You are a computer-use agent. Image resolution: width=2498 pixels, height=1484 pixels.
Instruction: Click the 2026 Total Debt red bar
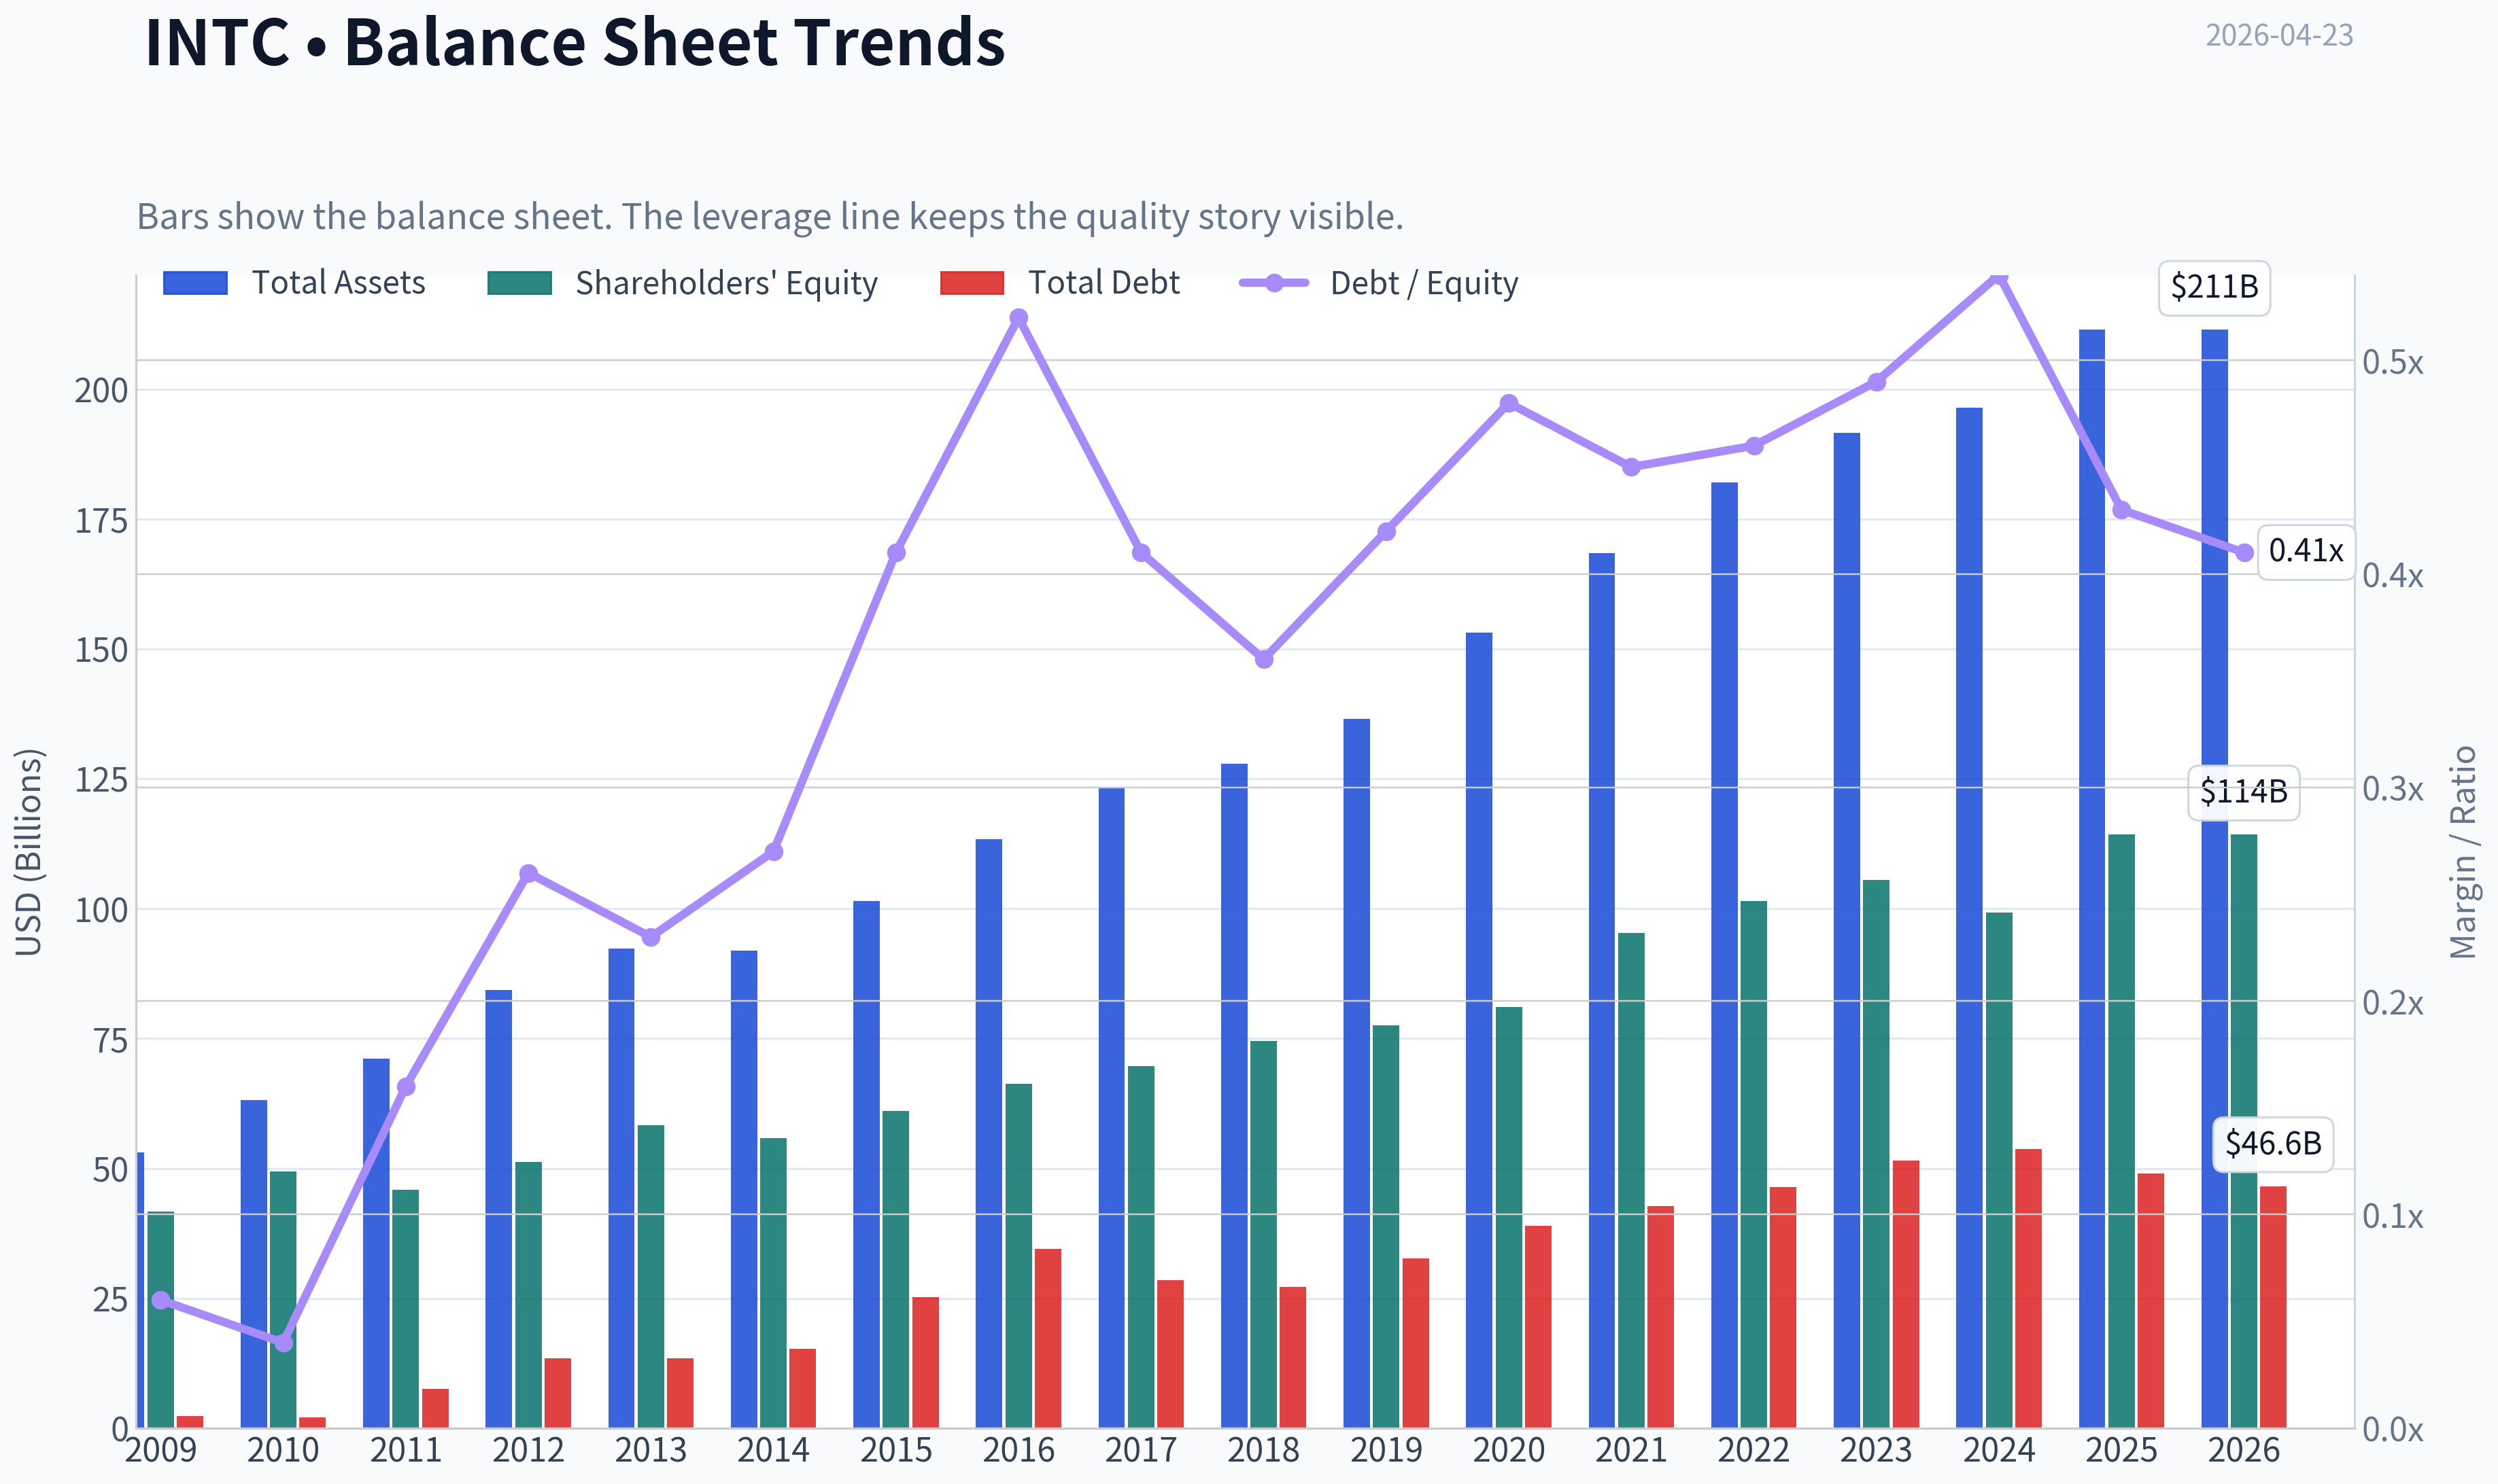click(x=2273, y=1306)
